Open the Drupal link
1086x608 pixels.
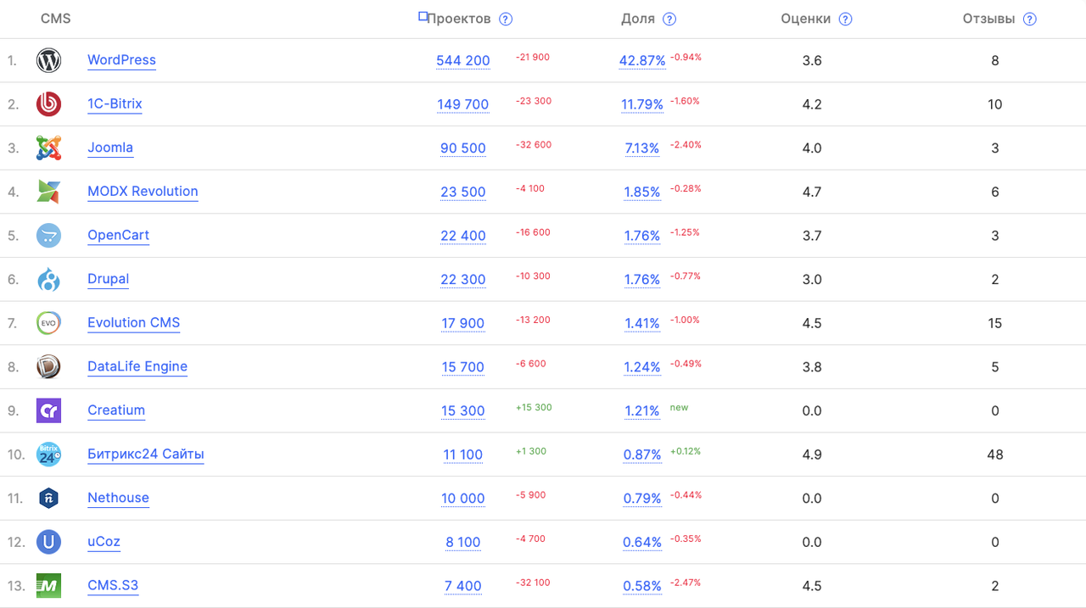tap(108, 279)
